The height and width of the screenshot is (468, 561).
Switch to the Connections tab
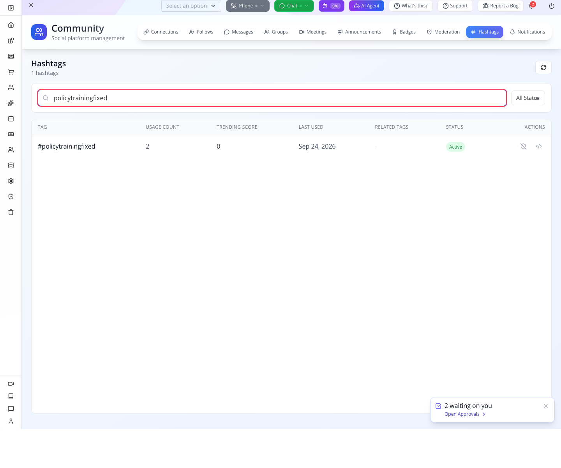(x=161, y=32)
